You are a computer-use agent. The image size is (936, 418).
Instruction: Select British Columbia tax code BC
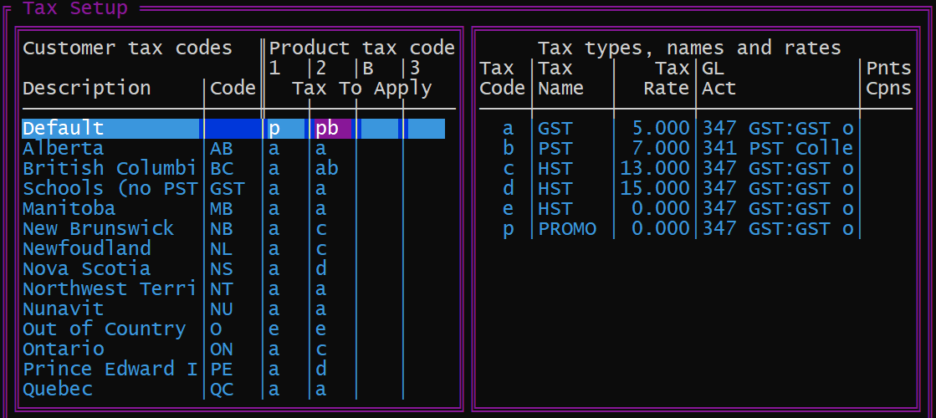point(222,169)
